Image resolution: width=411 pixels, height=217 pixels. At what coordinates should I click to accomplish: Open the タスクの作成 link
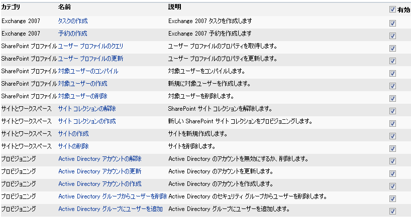click(72, 21)
